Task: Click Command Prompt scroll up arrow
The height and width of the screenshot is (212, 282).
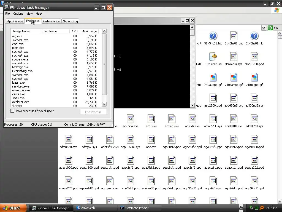Action: tap(192, 27)
